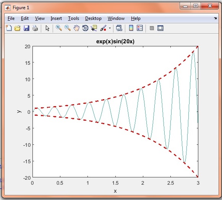The image size is (222, 200).
Task: Select the Brush/Select Data tool
Action: tap(103, 28)
